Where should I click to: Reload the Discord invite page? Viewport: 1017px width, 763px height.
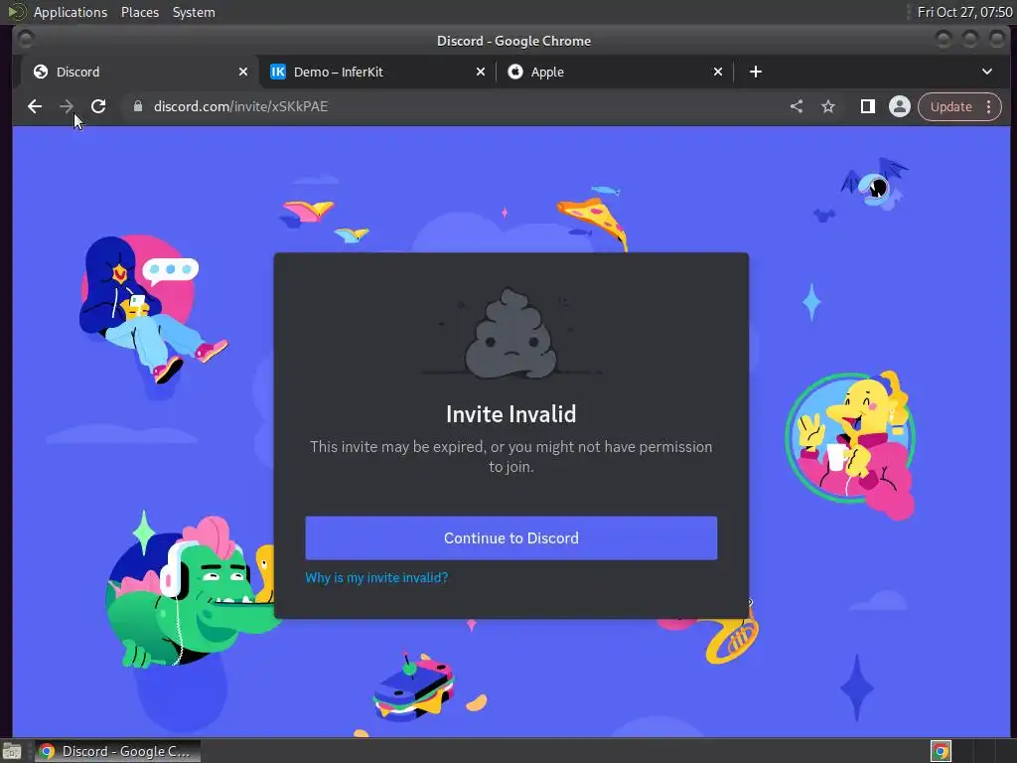pos(98,106)
